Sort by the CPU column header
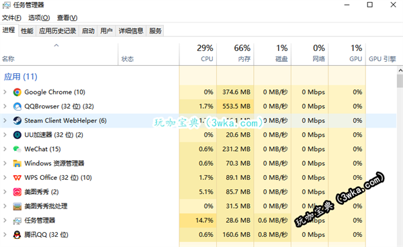The image size is (403, 247). click(198, 54)
